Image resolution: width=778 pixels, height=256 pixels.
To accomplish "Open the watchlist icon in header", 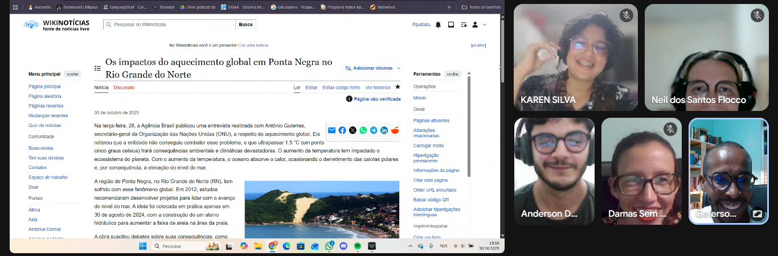I will 464,24.
